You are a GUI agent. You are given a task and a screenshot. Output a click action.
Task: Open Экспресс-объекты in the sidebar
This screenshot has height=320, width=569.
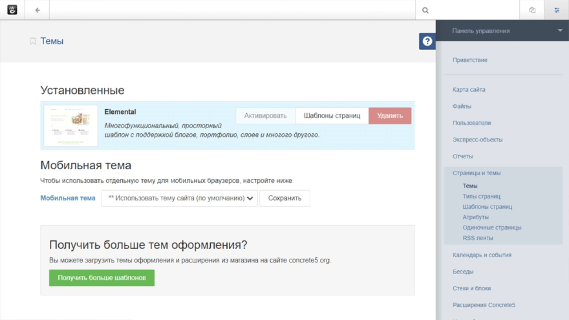point(477,140)
